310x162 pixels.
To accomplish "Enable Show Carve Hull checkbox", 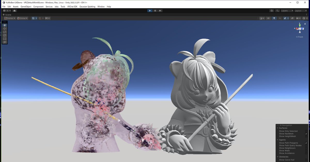I will pyautogui.click(x=306, y=160).
